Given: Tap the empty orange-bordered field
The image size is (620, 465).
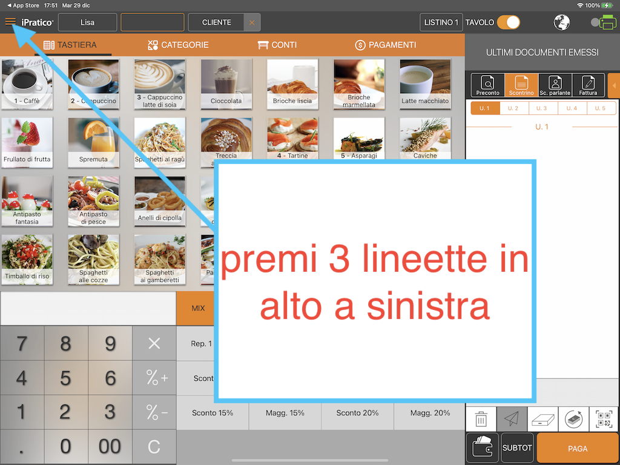Looking at the screenshot, I should coord(152,22).
